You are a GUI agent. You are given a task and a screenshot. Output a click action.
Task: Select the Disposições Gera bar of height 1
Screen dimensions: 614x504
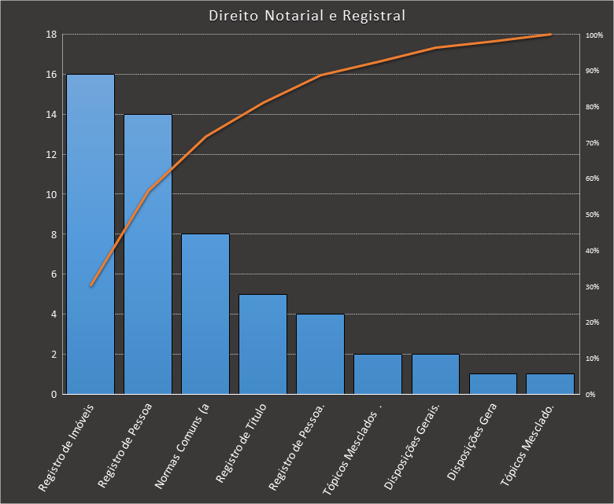(x=493, y=384)
